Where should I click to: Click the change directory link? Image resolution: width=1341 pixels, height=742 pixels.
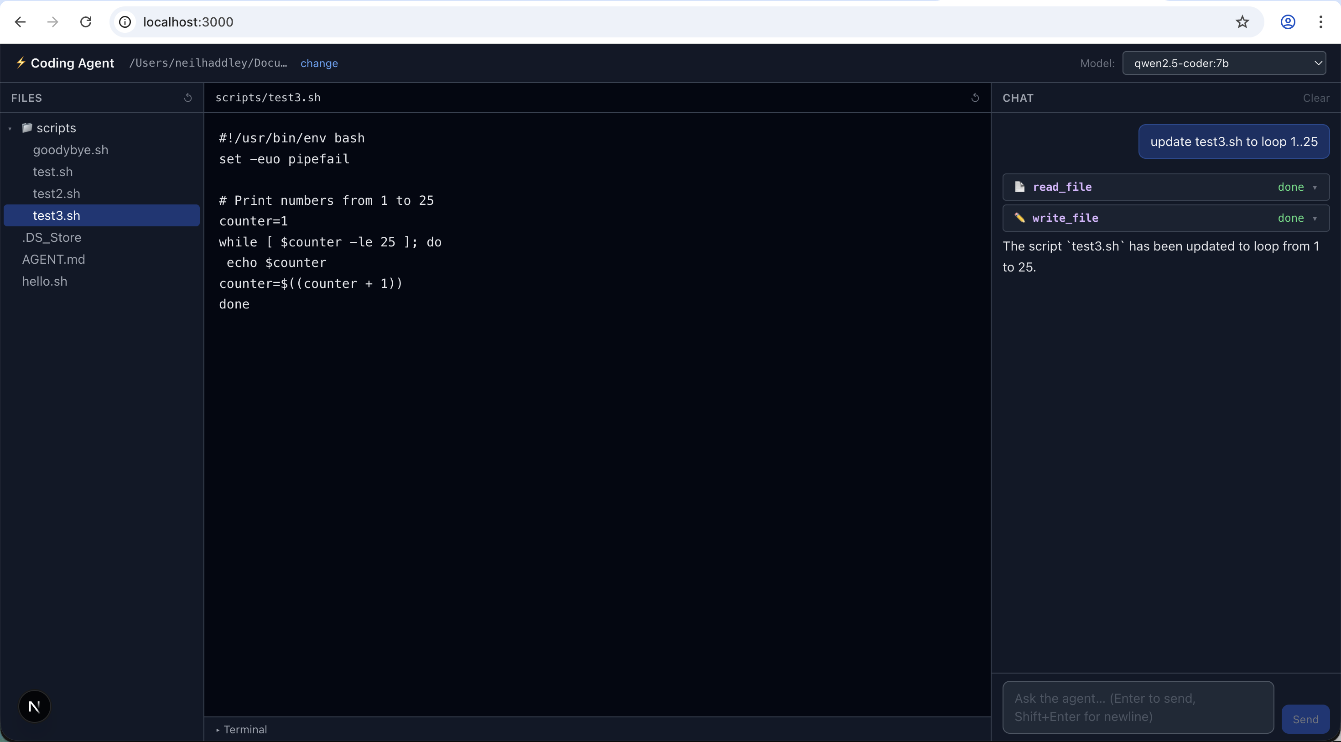(x=320, y=63)
